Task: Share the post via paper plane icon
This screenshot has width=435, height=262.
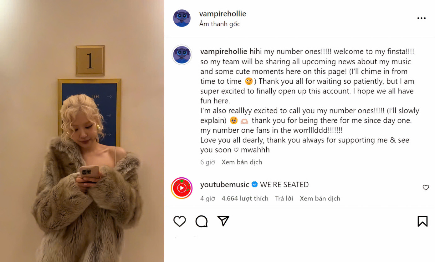Action: point(223,221)
